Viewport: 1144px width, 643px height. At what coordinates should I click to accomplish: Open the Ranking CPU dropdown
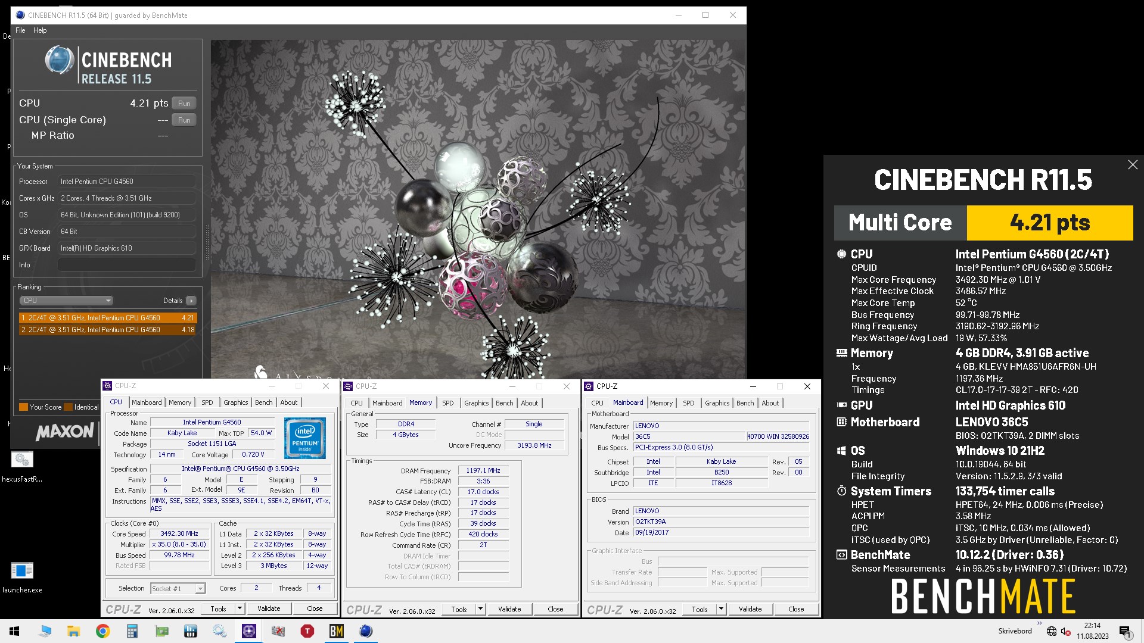coord(66,301)
